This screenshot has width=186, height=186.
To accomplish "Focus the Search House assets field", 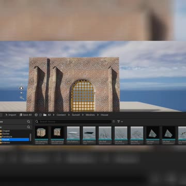I will pos(73,121).
